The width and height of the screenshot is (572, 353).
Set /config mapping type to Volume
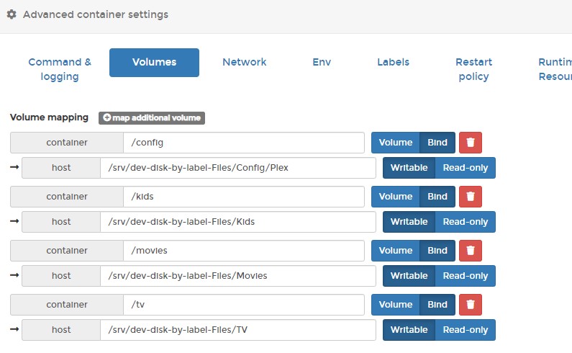click(x=396, y=143)
